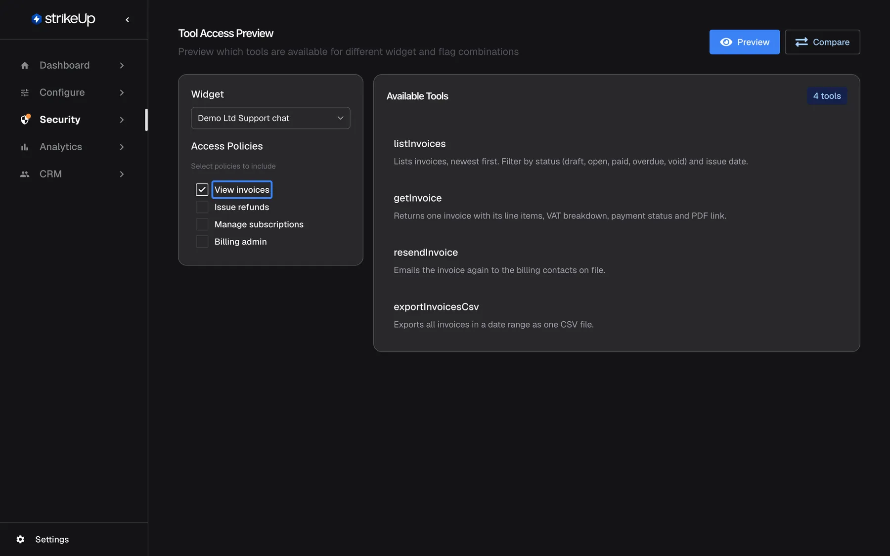Open the Demo Ltd Support chat widget dropdown

(270, 118)
